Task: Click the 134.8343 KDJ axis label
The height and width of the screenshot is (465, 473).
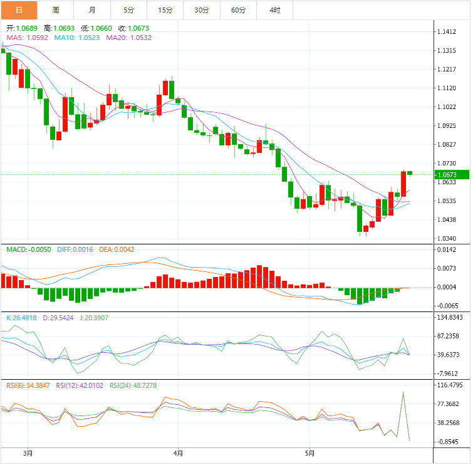Action: click(450, 317)
